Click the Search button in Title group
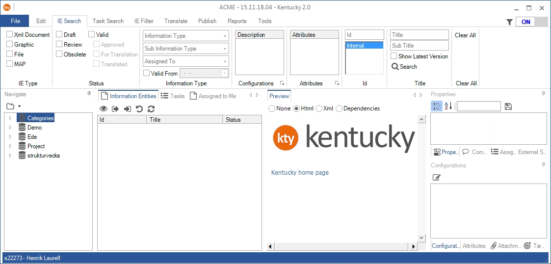 (x=404, y=67)
